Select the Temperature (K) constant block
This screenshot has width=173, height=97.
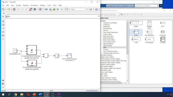(15, 51)
